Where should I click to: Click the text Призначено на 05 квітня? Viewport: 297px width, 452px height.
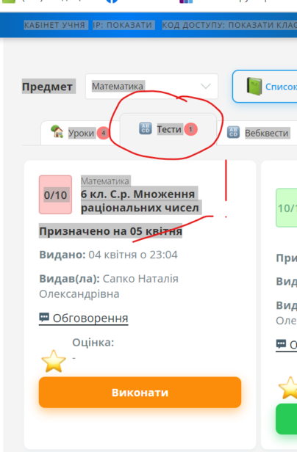111,231
